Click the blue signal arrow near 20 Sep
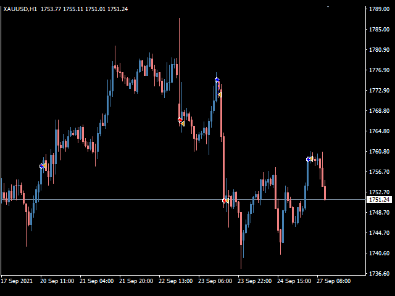395x296 pixels. point(41,166)
